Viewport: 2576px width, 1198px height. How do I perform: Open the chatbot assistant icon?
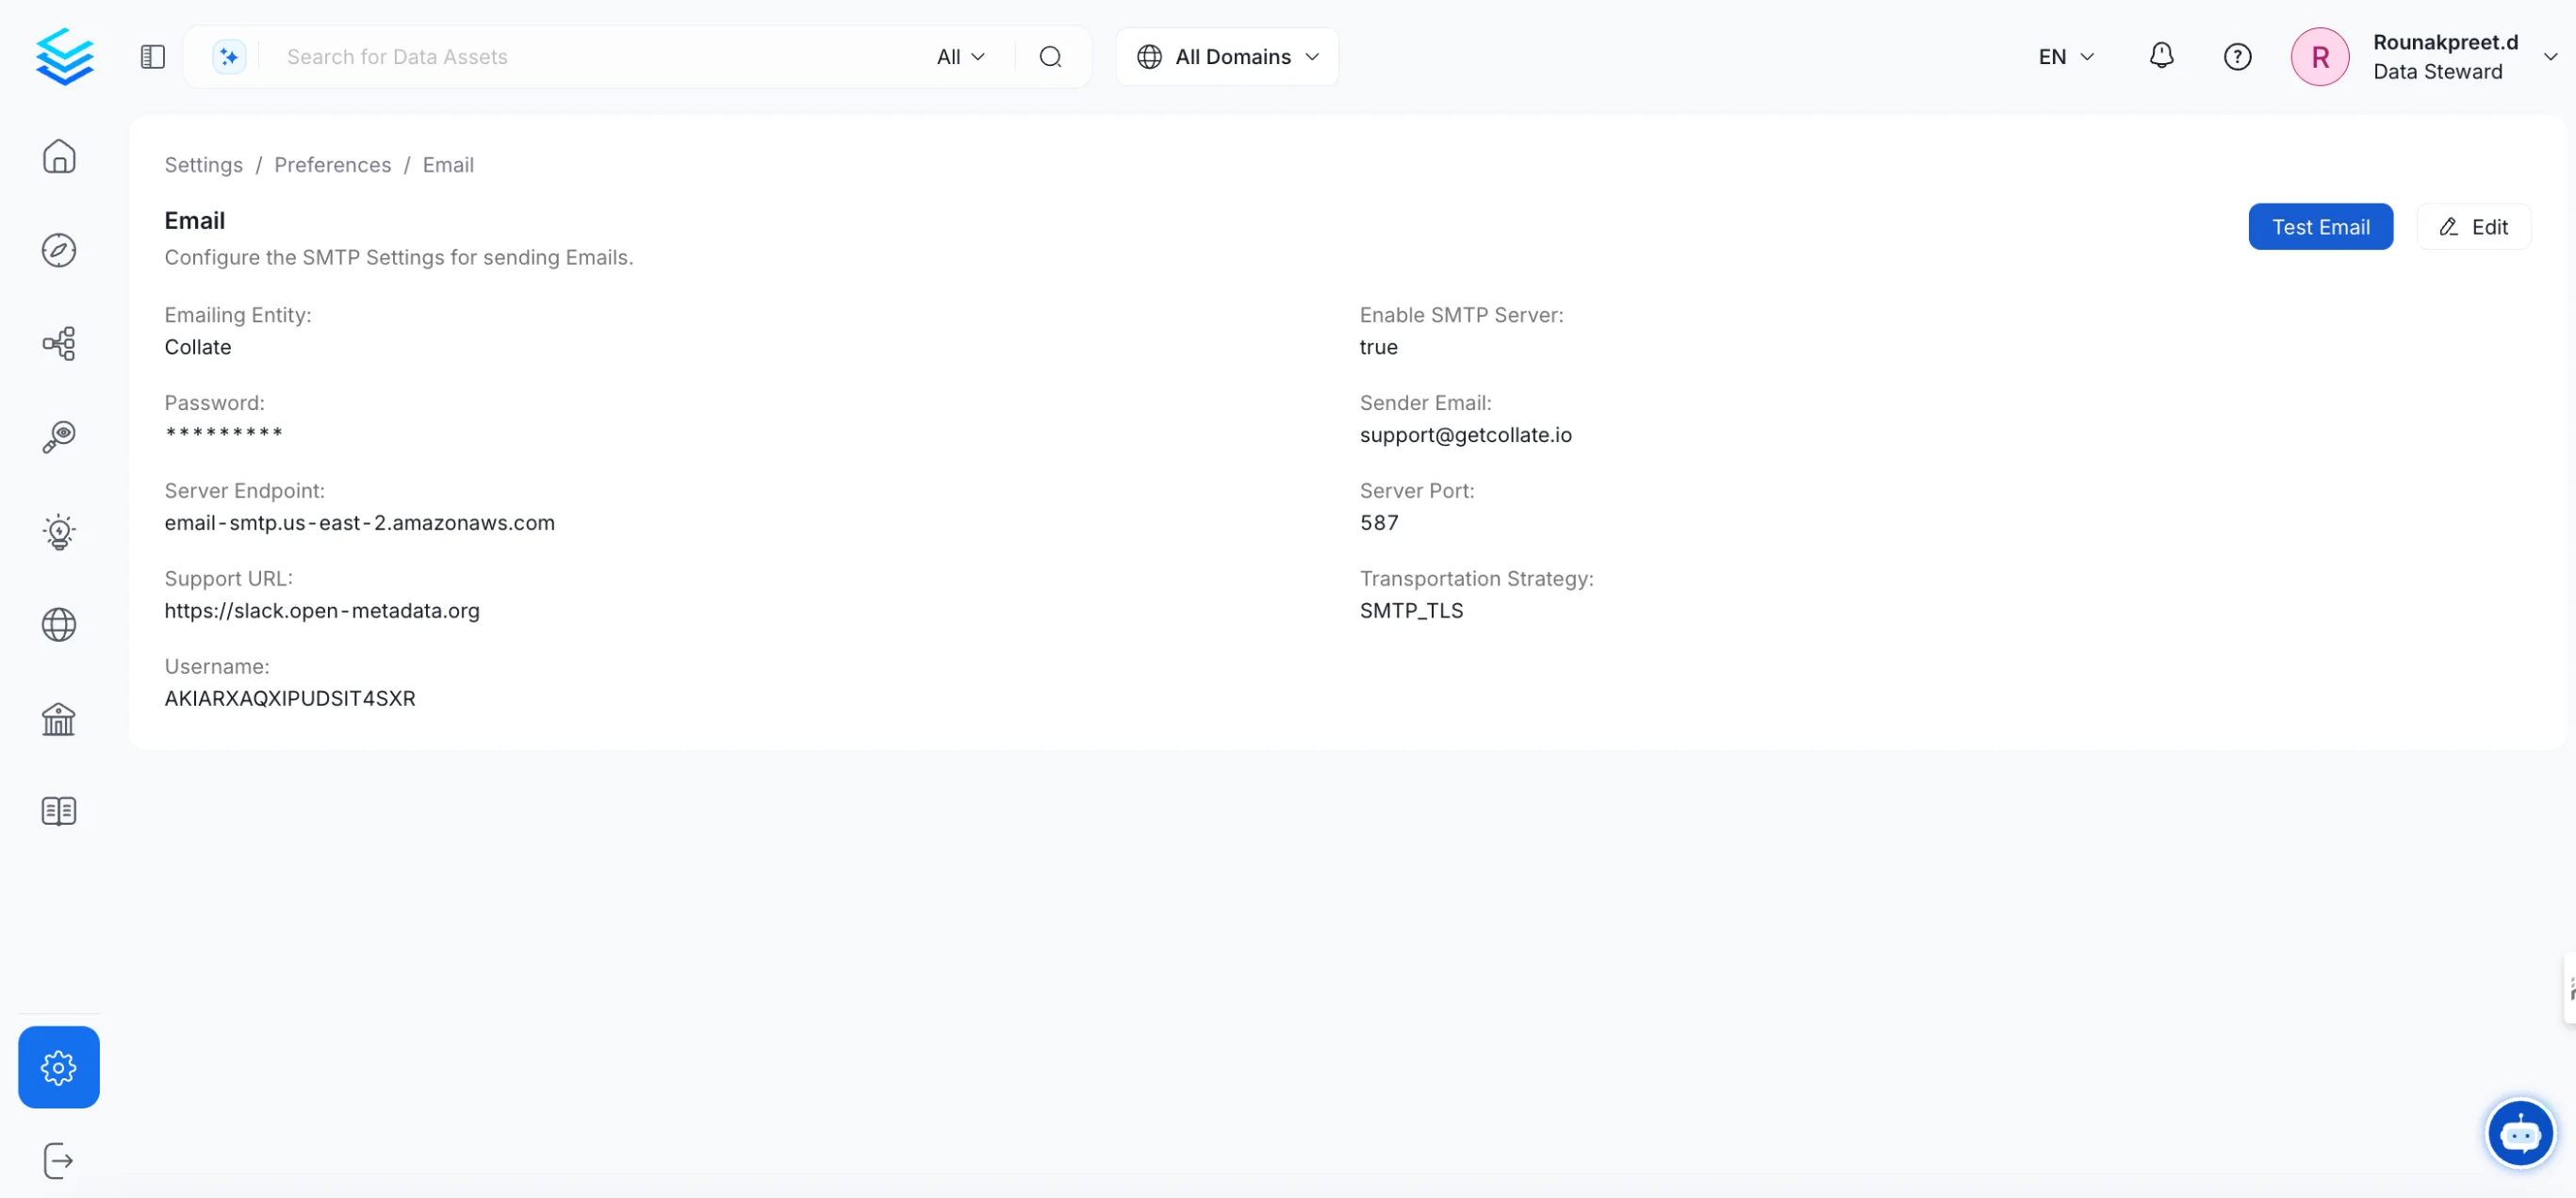pyautogui.click(x=2519, y=1133)
